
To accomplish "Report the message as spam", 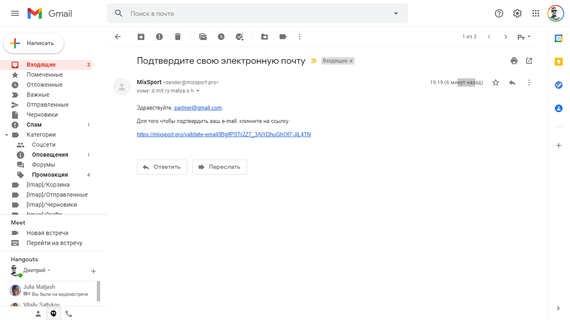I will (x=159, y=37).
